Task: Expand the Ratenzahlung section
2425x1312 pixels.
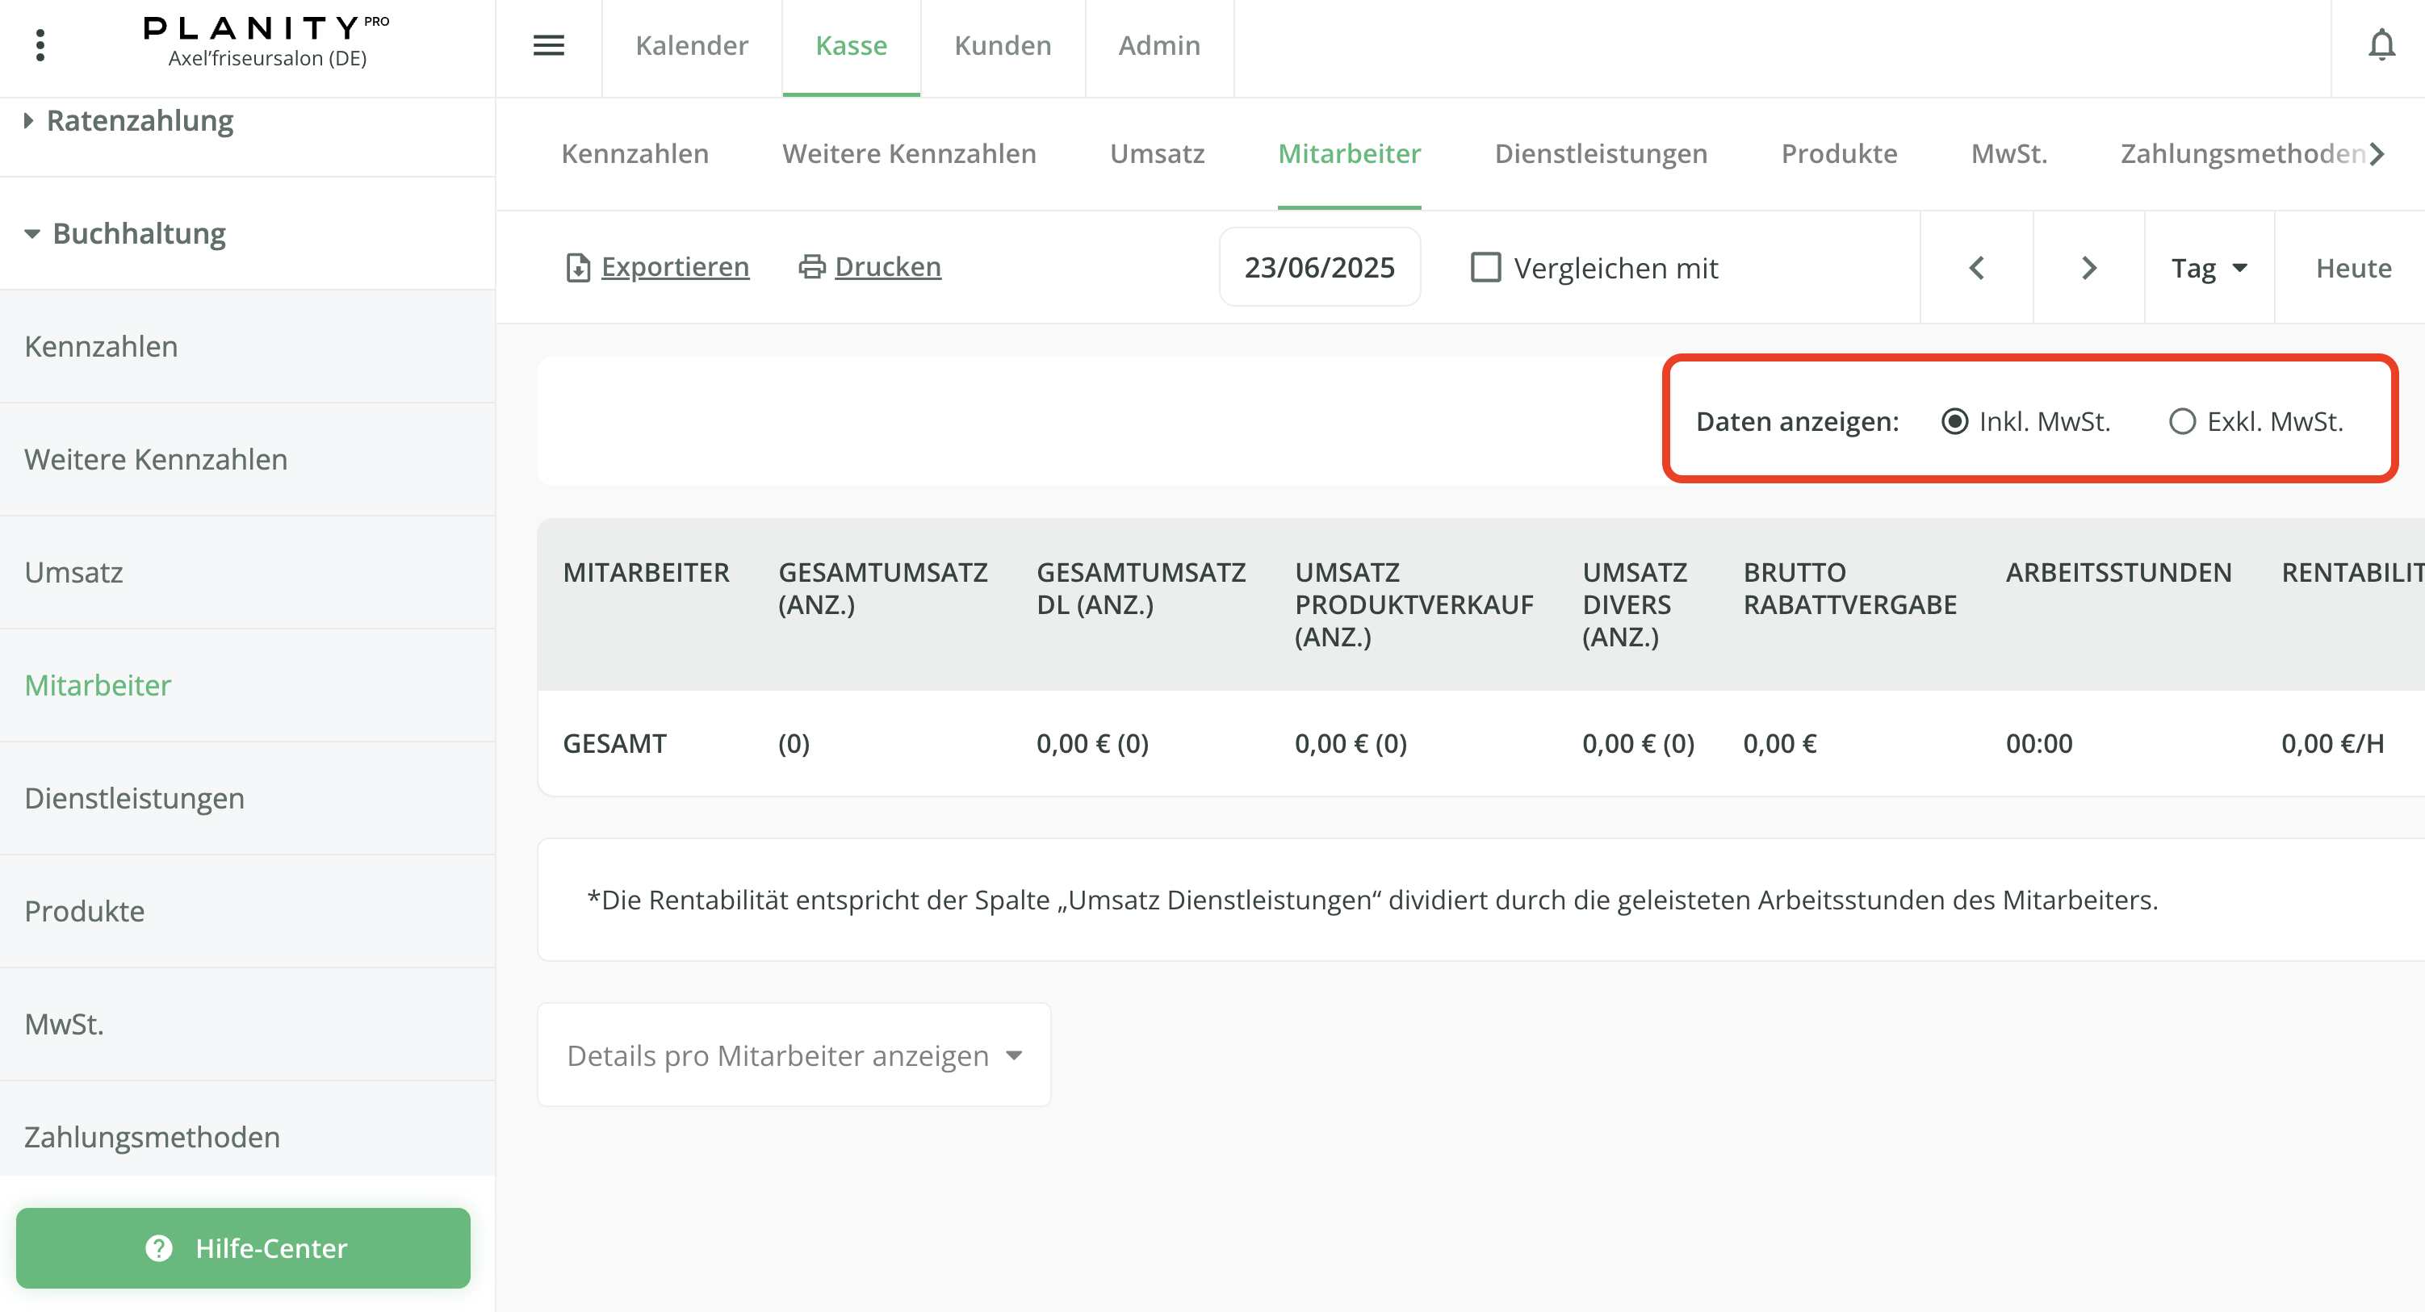Action: tap(140, 120)
